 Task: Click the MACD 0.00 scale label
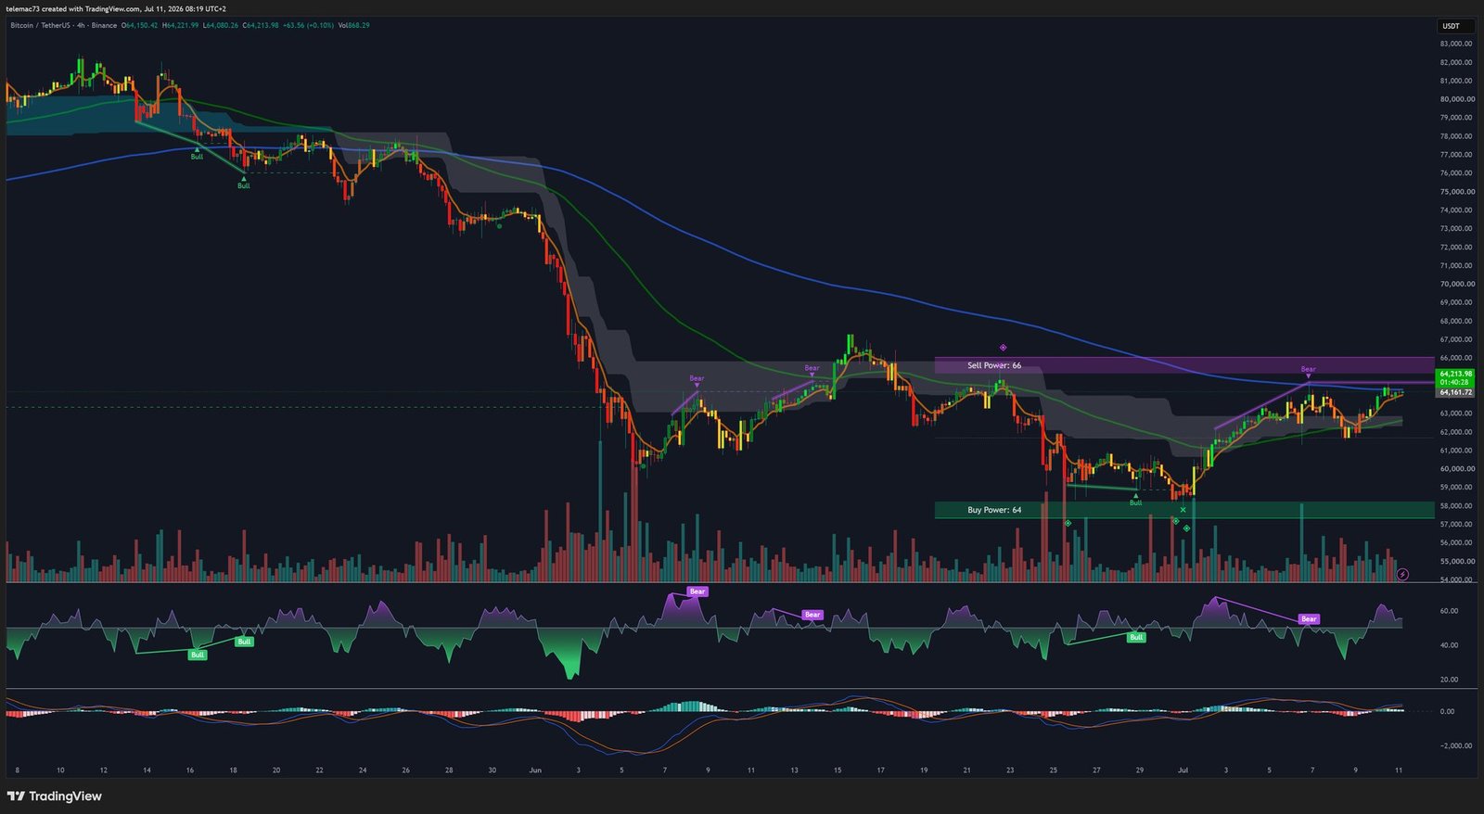coord(1447,712)
